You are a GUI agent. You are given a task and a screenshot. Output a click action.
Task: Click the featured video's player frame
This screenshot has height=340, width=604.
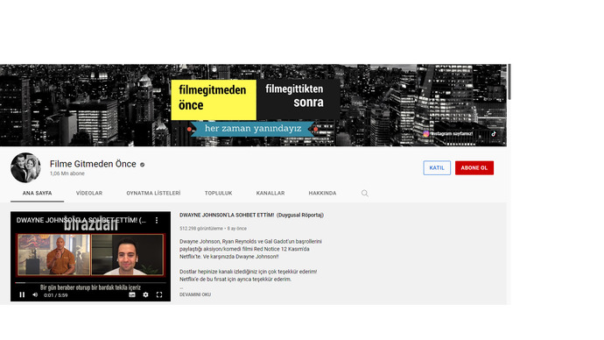[x=90, y=257]
